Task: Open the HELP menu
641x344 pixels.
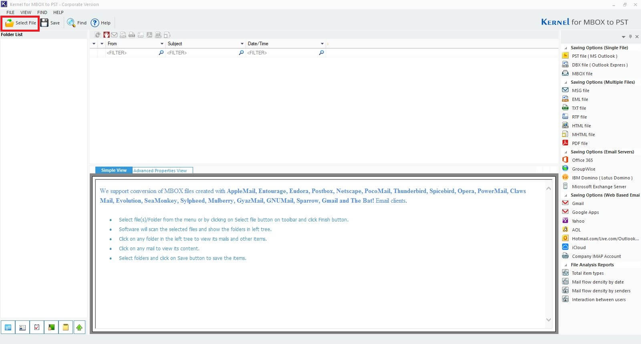Action: [x=58, y=12]
